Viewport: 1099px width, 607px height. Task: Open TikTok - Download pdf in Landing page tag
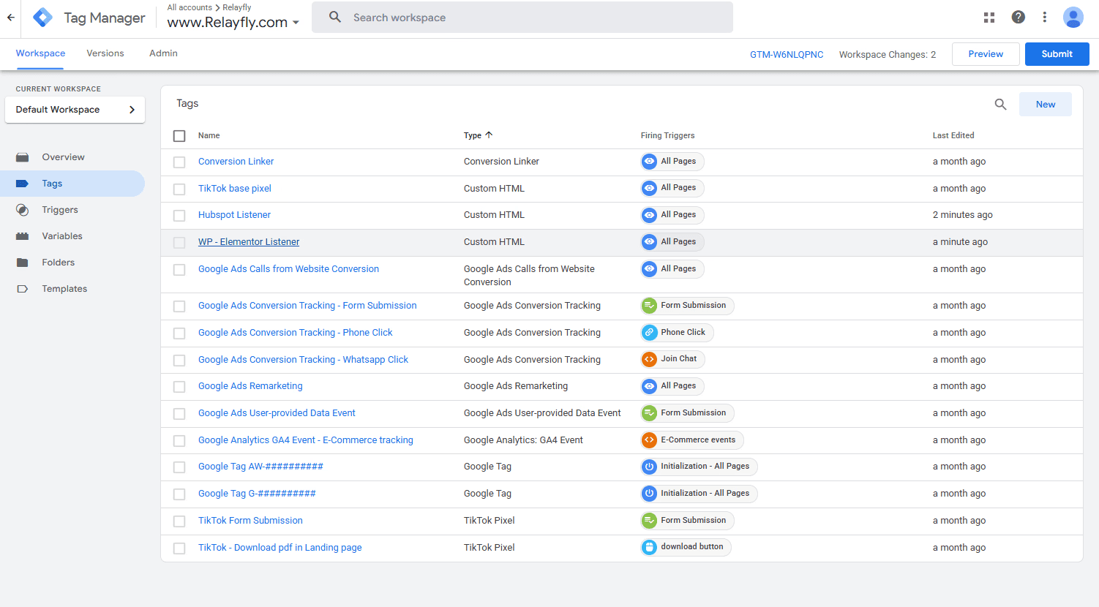[x=280, y=548]
